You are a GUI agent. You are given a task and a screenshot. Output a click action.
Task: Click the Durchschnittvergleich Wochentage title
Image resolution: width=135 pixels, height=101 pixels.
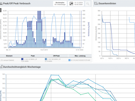click(x=22, y=67)
